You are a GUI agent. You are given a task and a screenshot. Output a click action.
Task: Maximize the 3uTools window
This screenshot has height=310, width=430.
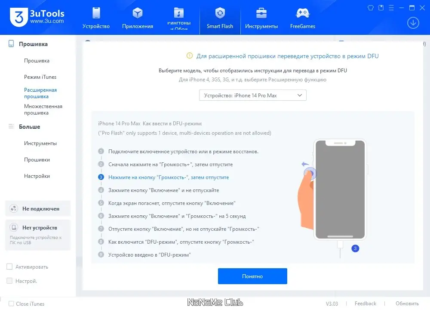pos(412,8)
